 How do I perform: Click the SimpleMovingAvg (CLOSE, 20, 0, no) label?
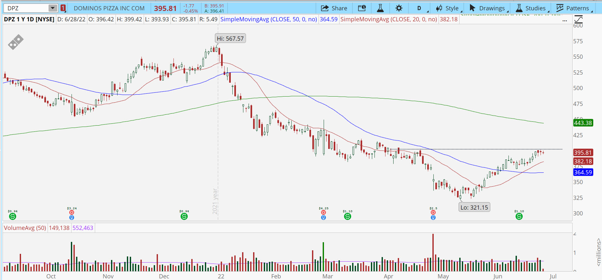coord(389,19)
